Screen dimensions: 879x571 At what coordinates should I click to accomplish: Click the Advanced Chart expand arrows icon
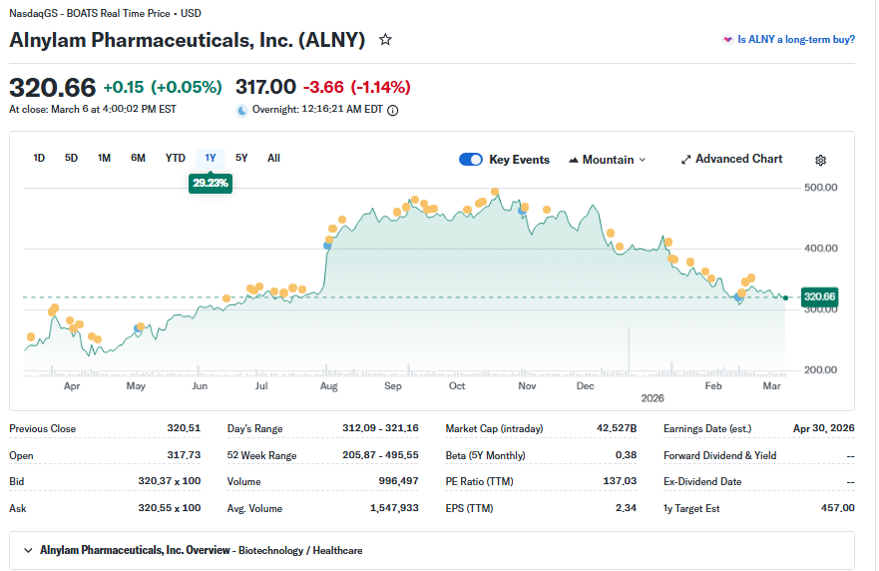click(685, 160)
